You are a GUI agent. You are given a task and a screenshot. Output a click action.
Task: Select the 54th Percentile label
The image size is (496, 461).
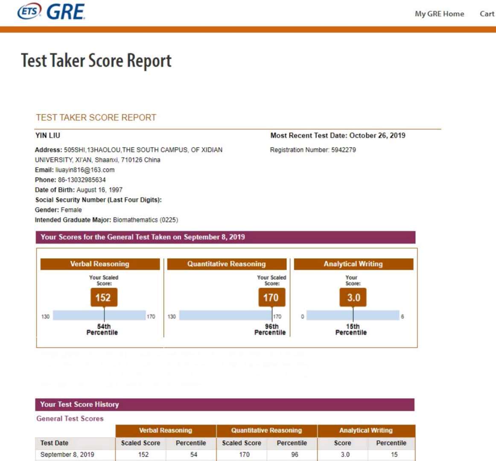[102, 330]
